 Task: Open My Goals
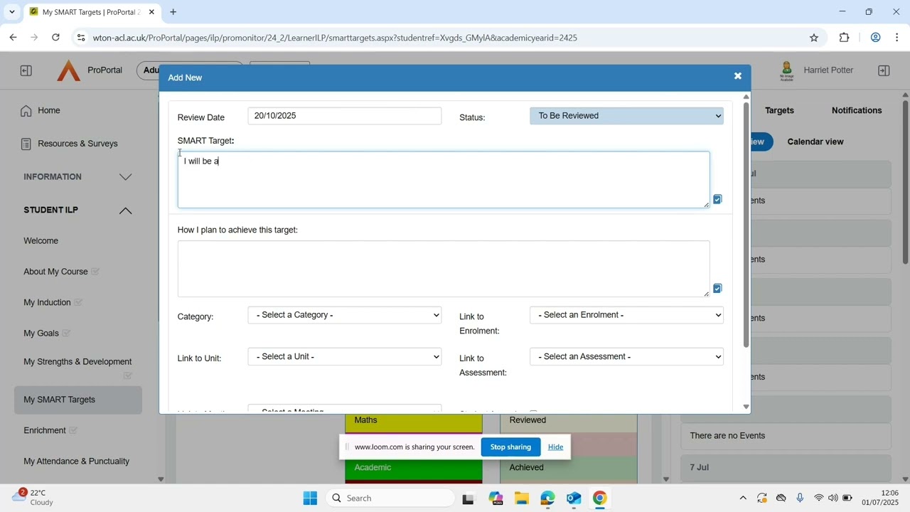click(x=41, y=334)
